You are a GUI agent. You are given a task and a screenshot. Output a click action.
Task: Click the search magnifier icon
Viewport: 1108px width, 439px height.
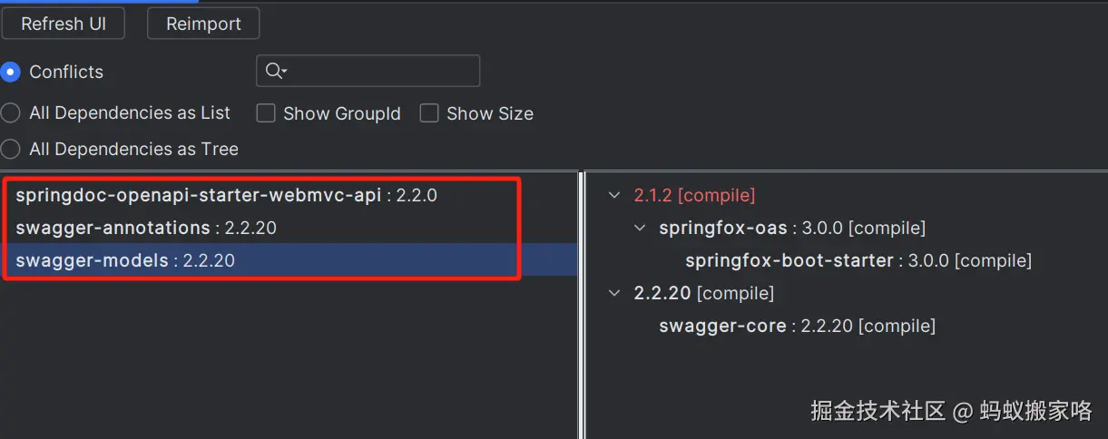tap(275, 71)
